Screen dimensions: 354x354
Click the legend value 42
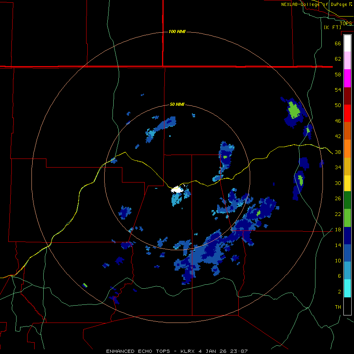point(338,136)
